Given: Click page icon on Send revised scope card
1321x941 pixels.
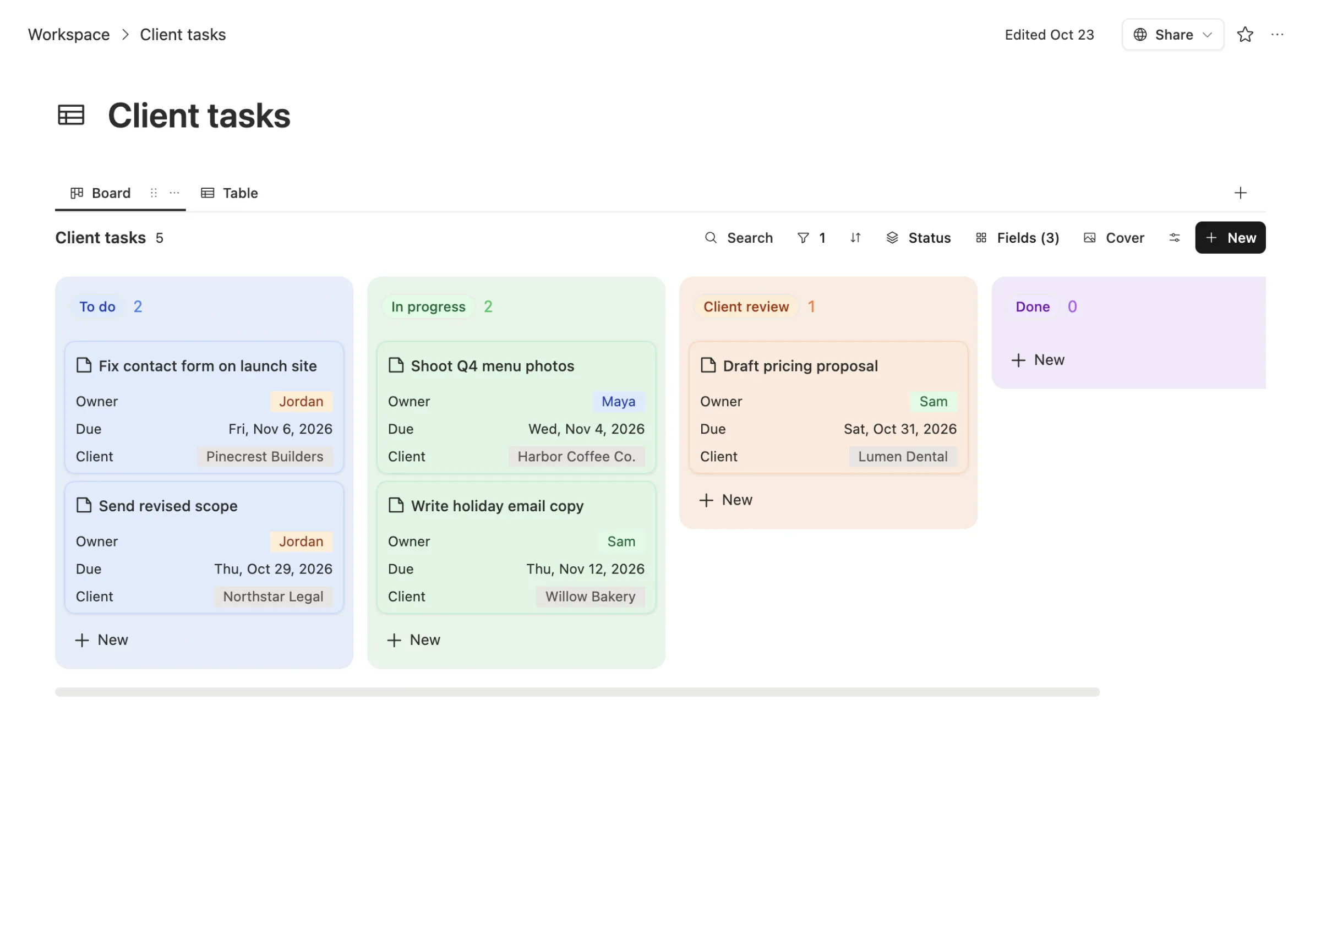Looking at the screenshot, I should point(84,505).
